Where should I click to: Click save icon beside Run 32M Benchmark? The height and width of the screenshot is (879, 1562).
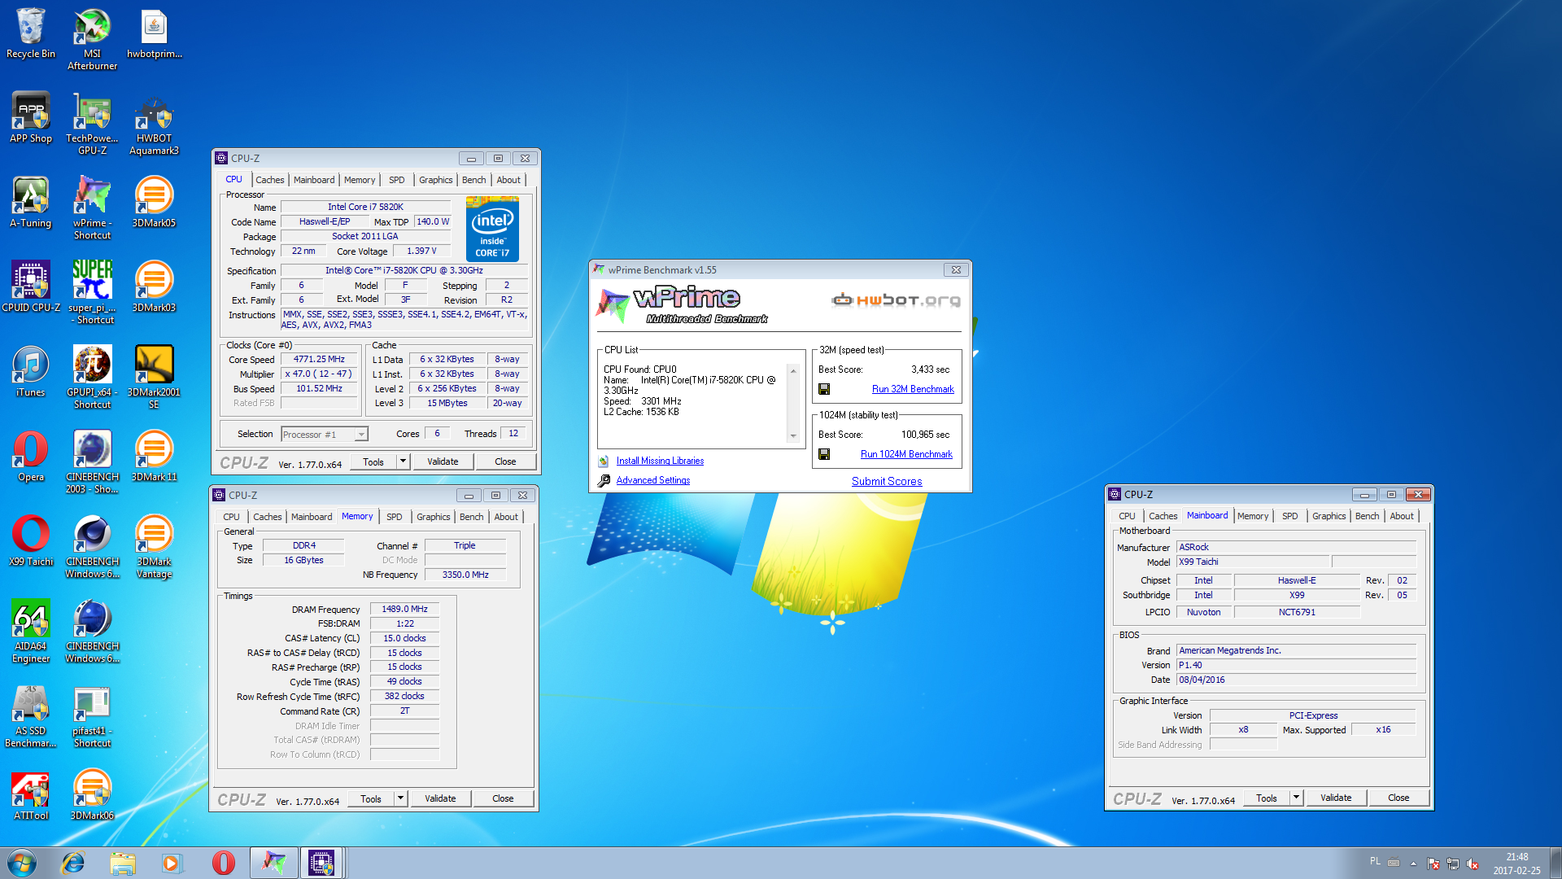click(x=824, y=389)
